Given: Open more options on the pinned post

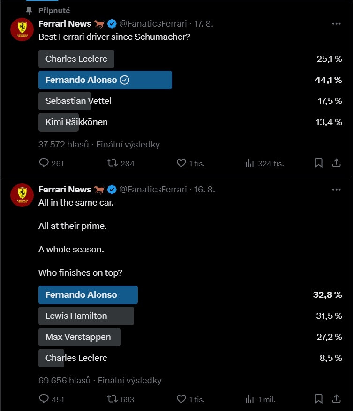Looking at the screenshot, I should [x=337, y=24].
